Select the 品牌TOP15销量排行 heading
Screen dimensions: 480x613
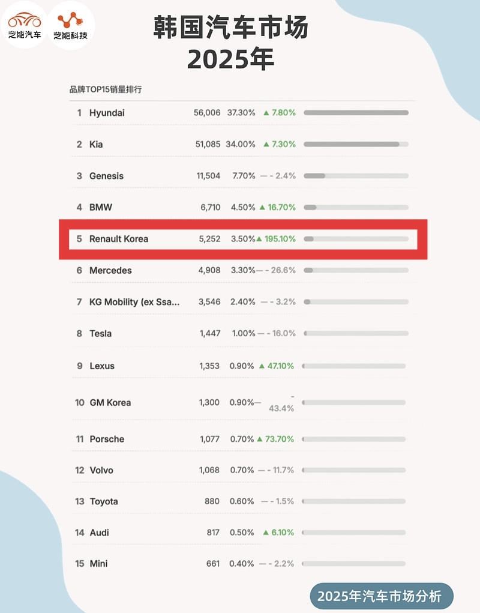click(x=106, y=89)
